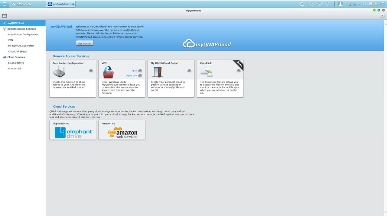The height and width of the screenshot is (216, 387).
Task: Open the PPTP link in VPN card
Action: coord(134,71)
